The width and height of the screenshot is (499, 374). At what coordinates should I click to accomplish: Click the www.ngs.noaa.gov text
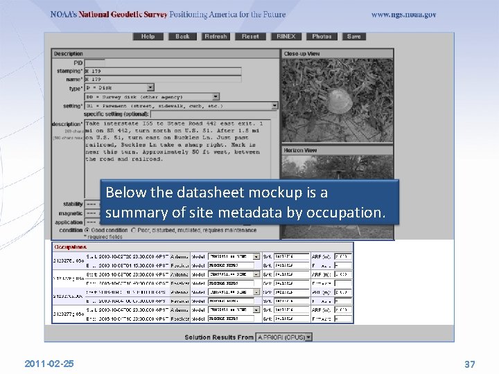click(x=403, y=15)
